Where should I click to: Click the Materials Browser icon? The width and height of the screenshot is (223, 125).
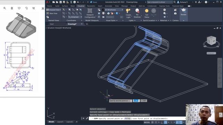[164, 10]
